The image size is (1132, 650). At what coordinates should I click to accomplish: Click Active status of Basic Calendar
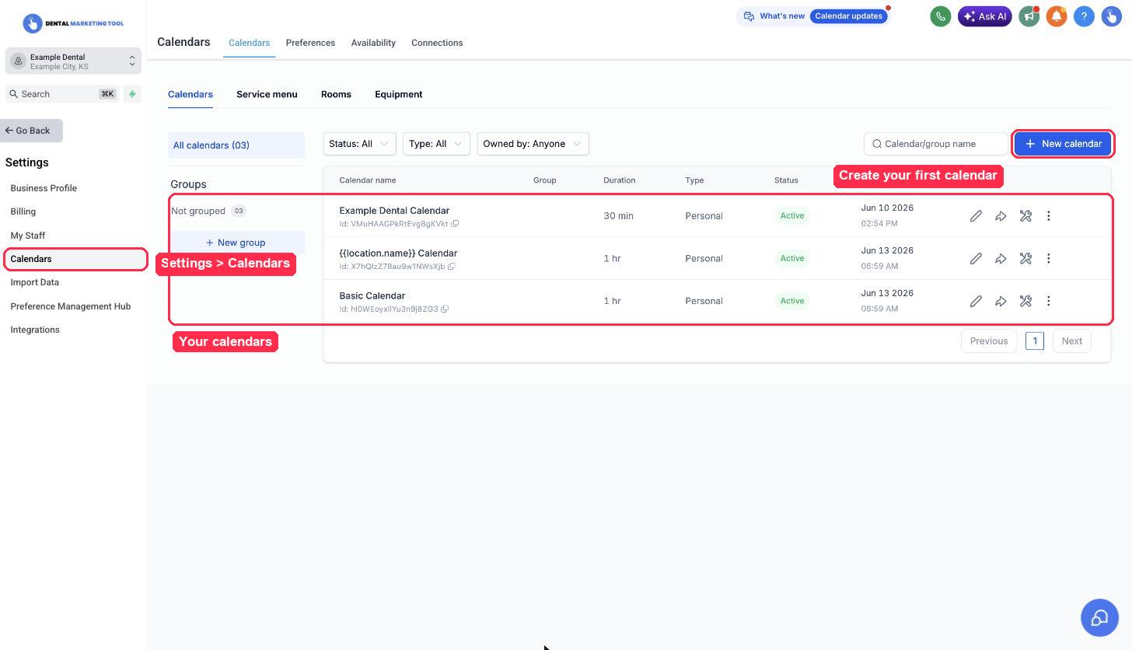792,301
